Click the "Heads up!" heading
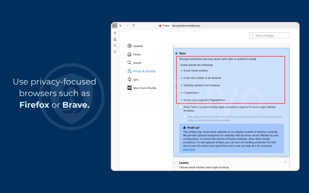Image resolution: width=309 pixels, height=193 pixels. click(193, 128)
